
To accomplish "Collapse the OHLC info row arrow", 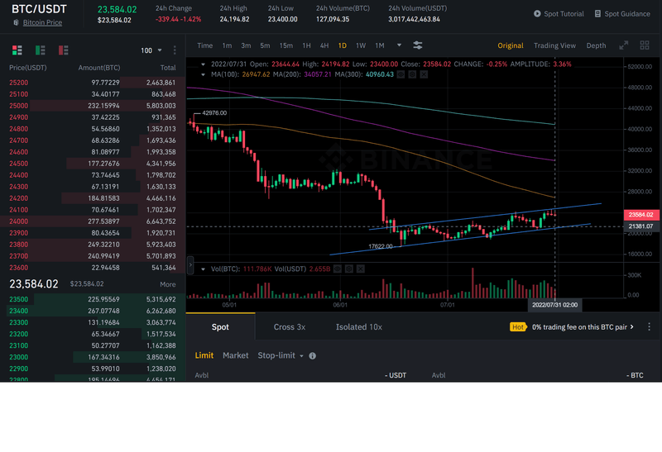I will click(x=203, y=64).
